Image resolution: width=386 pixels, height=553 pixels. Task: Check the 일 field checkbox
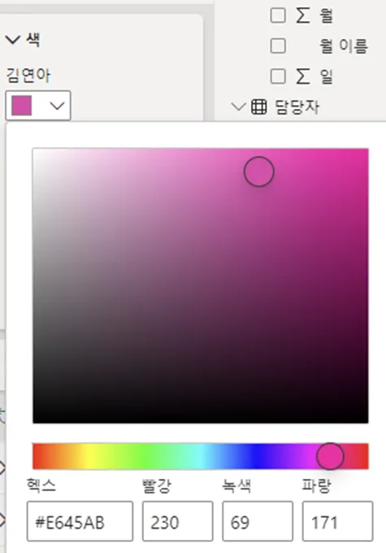[x=278, y=76]
